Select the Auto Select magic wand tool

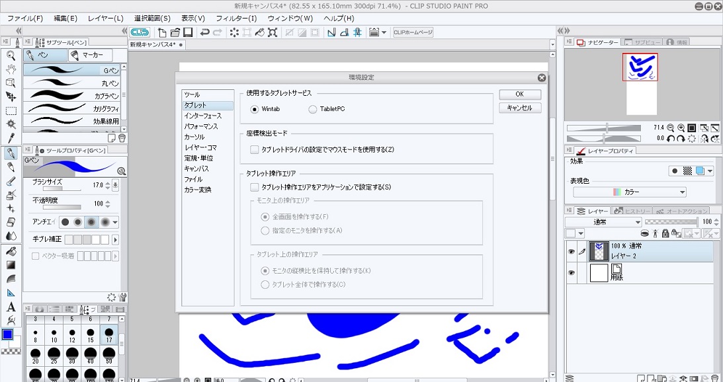tap(11, 124)
